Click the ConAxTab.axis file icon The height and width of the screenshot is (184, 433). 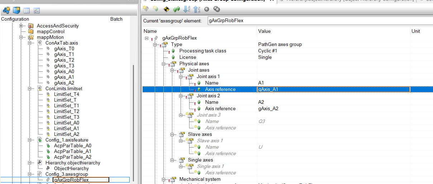39,43
